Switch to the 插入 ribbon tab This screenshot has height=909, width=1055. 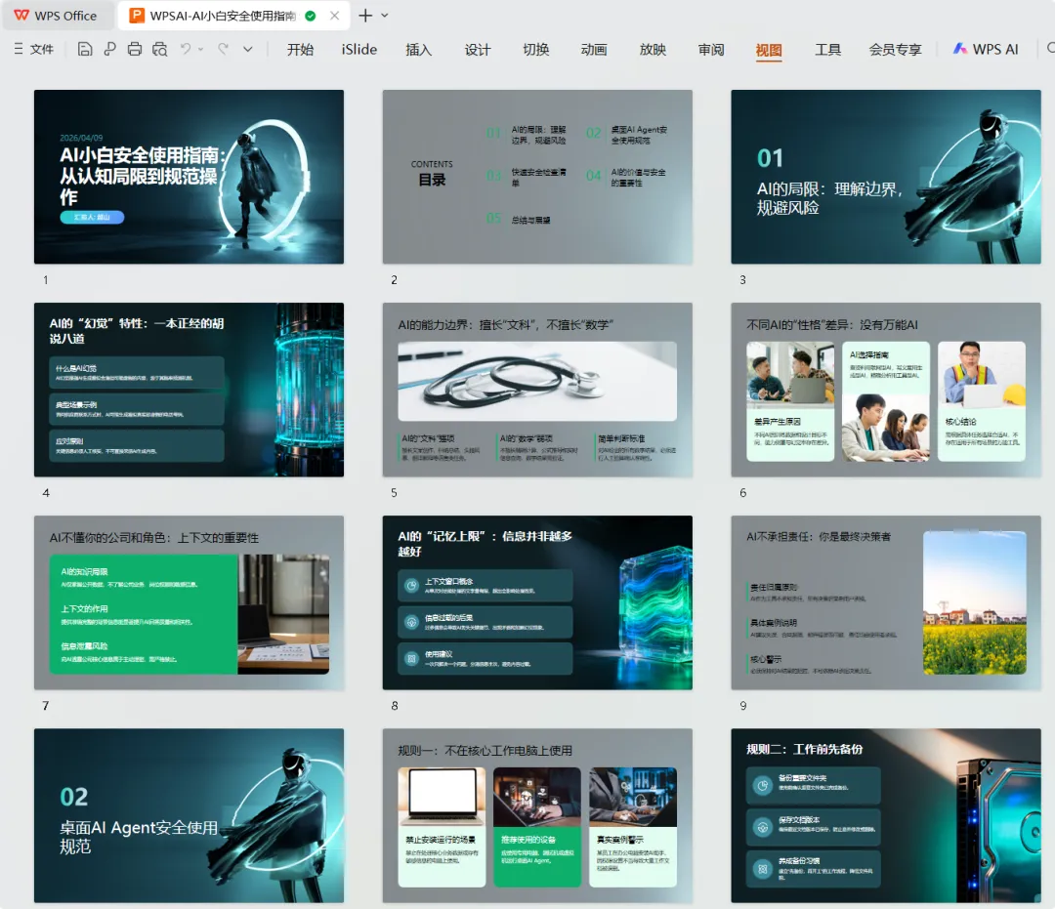pos(418,49)
